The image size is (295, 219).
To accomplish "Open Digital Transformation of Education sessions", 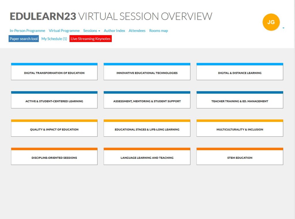I will click(54, 71).
